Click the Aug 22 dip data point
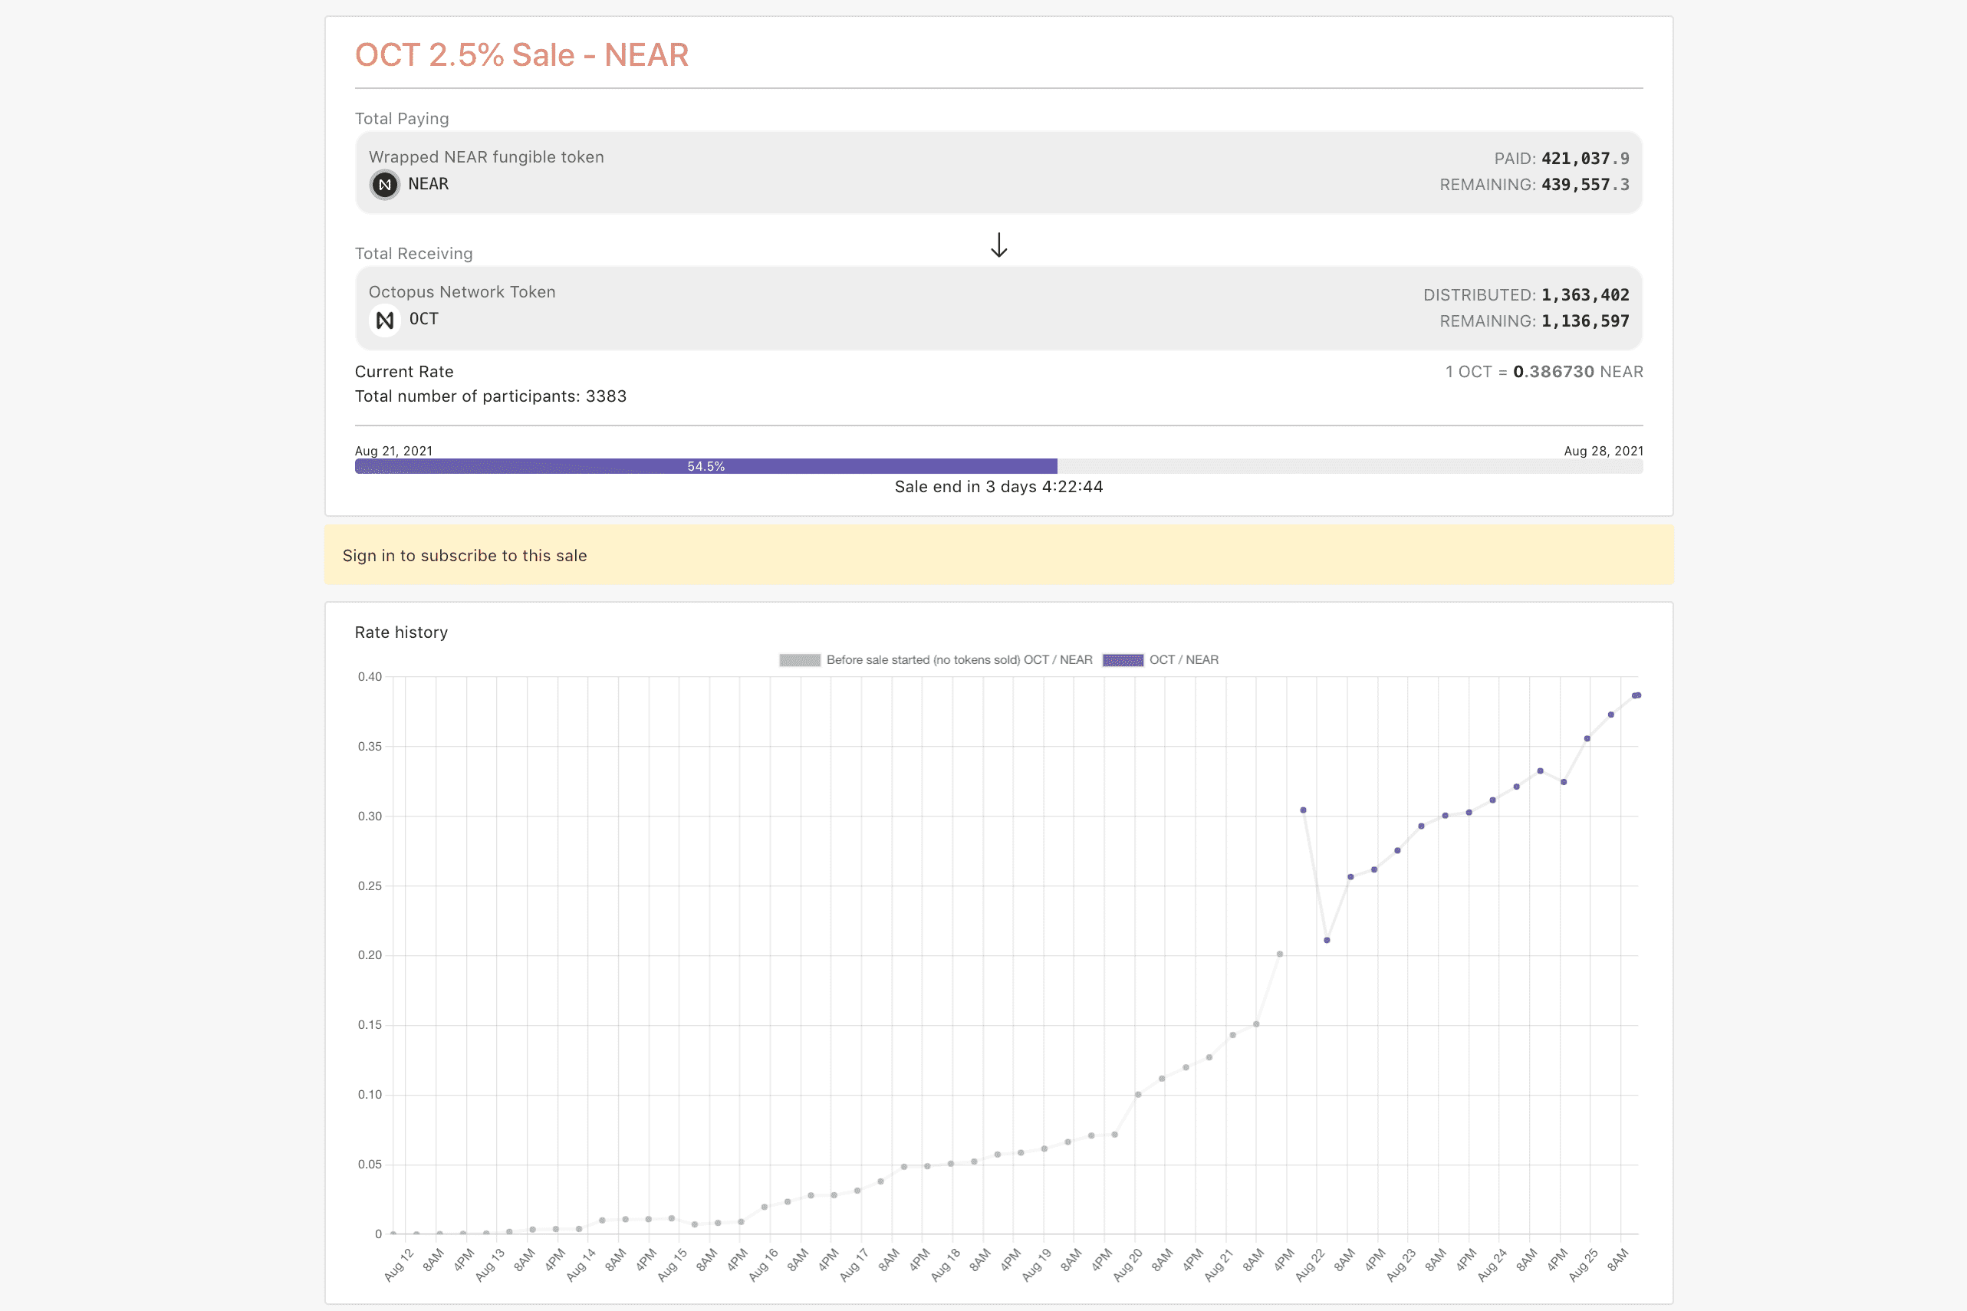This screenshot has height=1311, width=1967. [x=1326, y=940]
